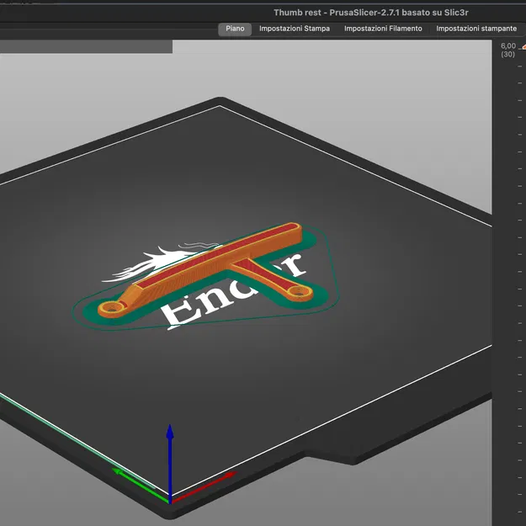526x526 pixels.
Task: Open the Impostazioni stampante tab
Action: [x=476, y=29]
